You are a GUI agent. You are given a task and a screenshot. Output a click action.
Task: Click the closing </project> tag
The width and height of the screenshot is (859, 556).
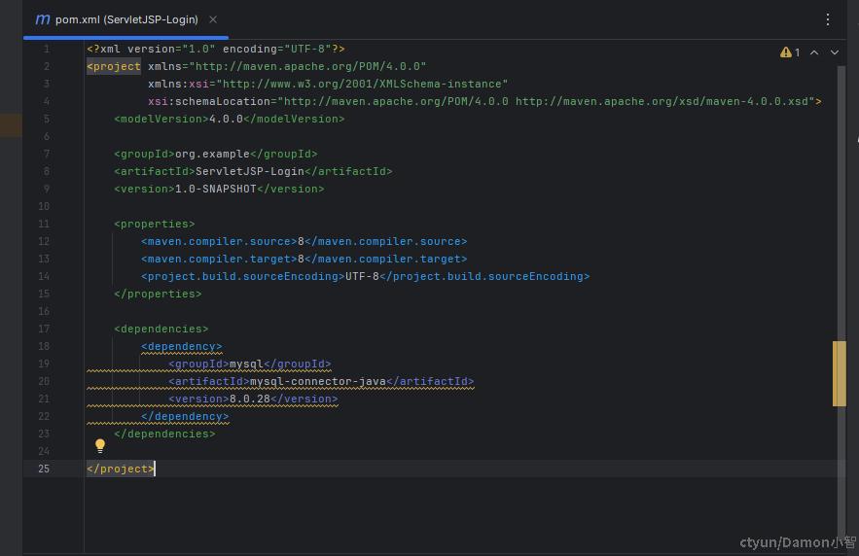pyautogui.click(x=121, y=469)
